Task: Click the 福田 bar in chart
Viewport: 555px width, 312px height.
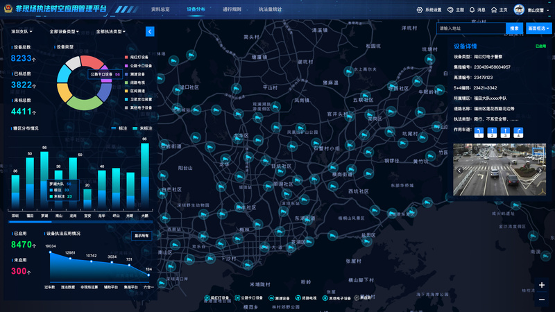Action: coord(30,183)
